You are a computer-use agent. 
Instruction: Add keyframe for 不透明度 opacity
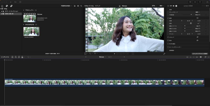click(x=206, y=15)
